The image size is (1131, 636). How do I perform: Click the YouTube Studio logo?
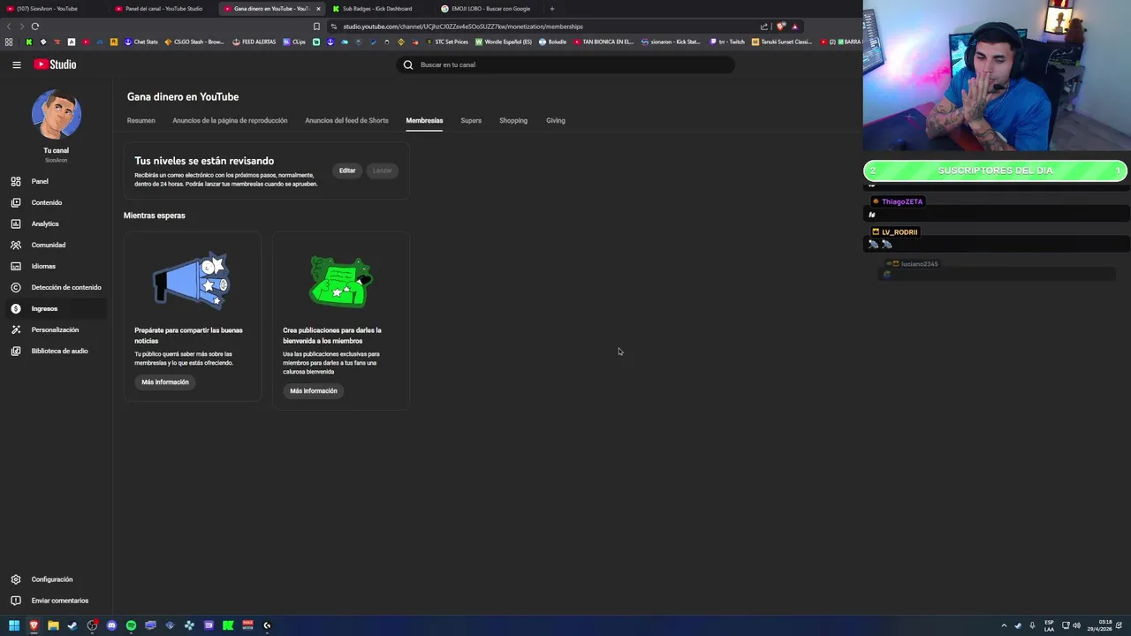pos(55,64)
